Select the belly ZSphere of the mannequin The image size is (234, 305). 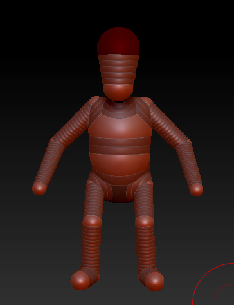coord(120,164)
